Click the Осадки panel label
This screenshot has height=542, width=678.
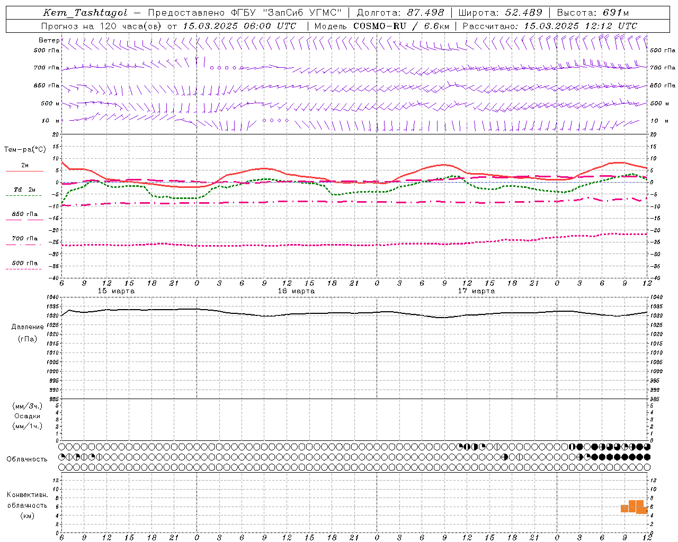click(28, 416)
